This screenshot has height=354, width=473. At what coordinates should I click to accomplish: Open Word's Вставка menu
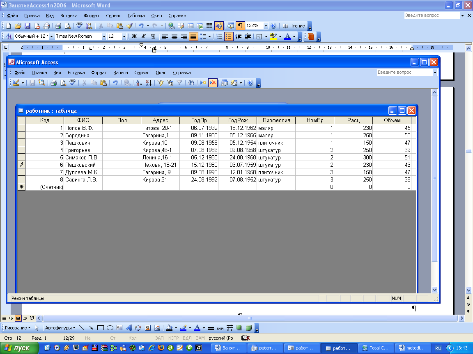click(69, 16)
